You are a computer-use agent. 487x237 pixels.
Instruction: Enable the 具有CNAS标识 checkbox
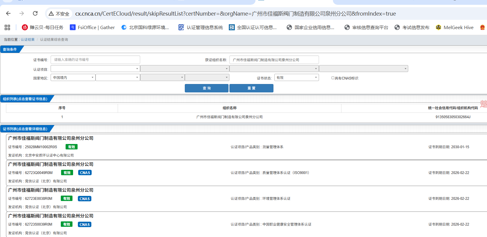(333, 78)
